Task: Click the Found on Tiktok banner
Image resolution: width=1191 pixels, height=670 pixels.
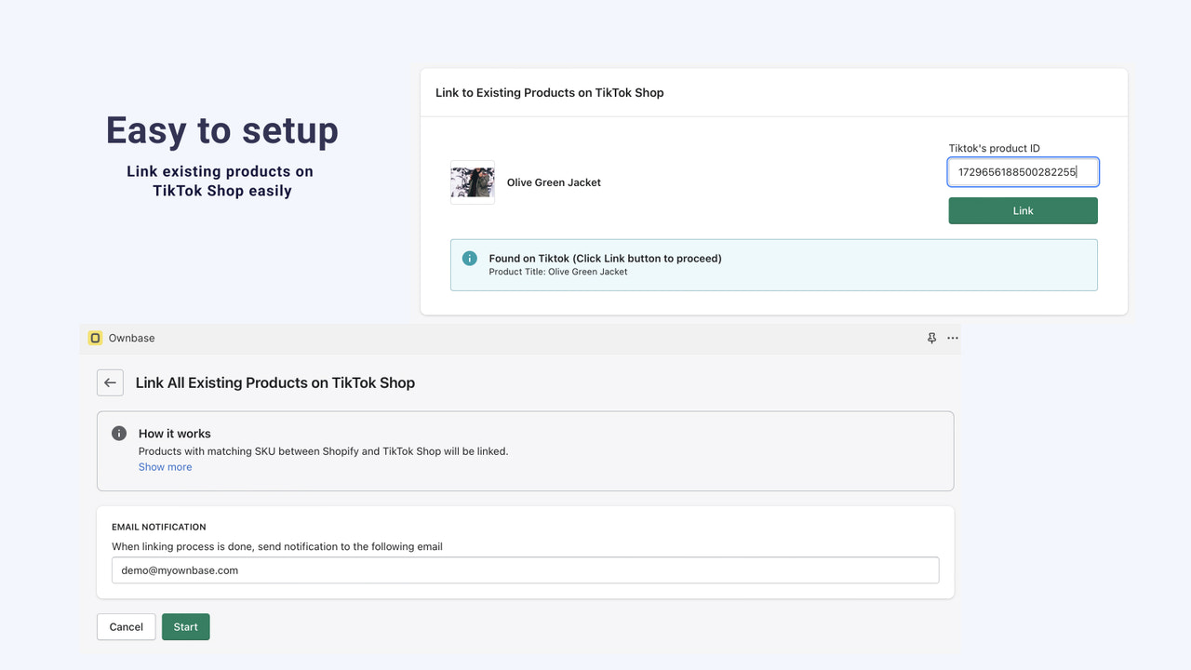Action: tap(773, 264)
